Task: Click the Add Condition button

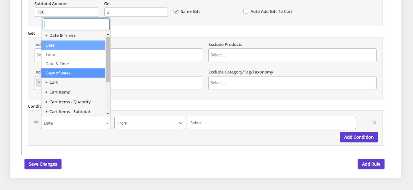Action: click(359, 137)
